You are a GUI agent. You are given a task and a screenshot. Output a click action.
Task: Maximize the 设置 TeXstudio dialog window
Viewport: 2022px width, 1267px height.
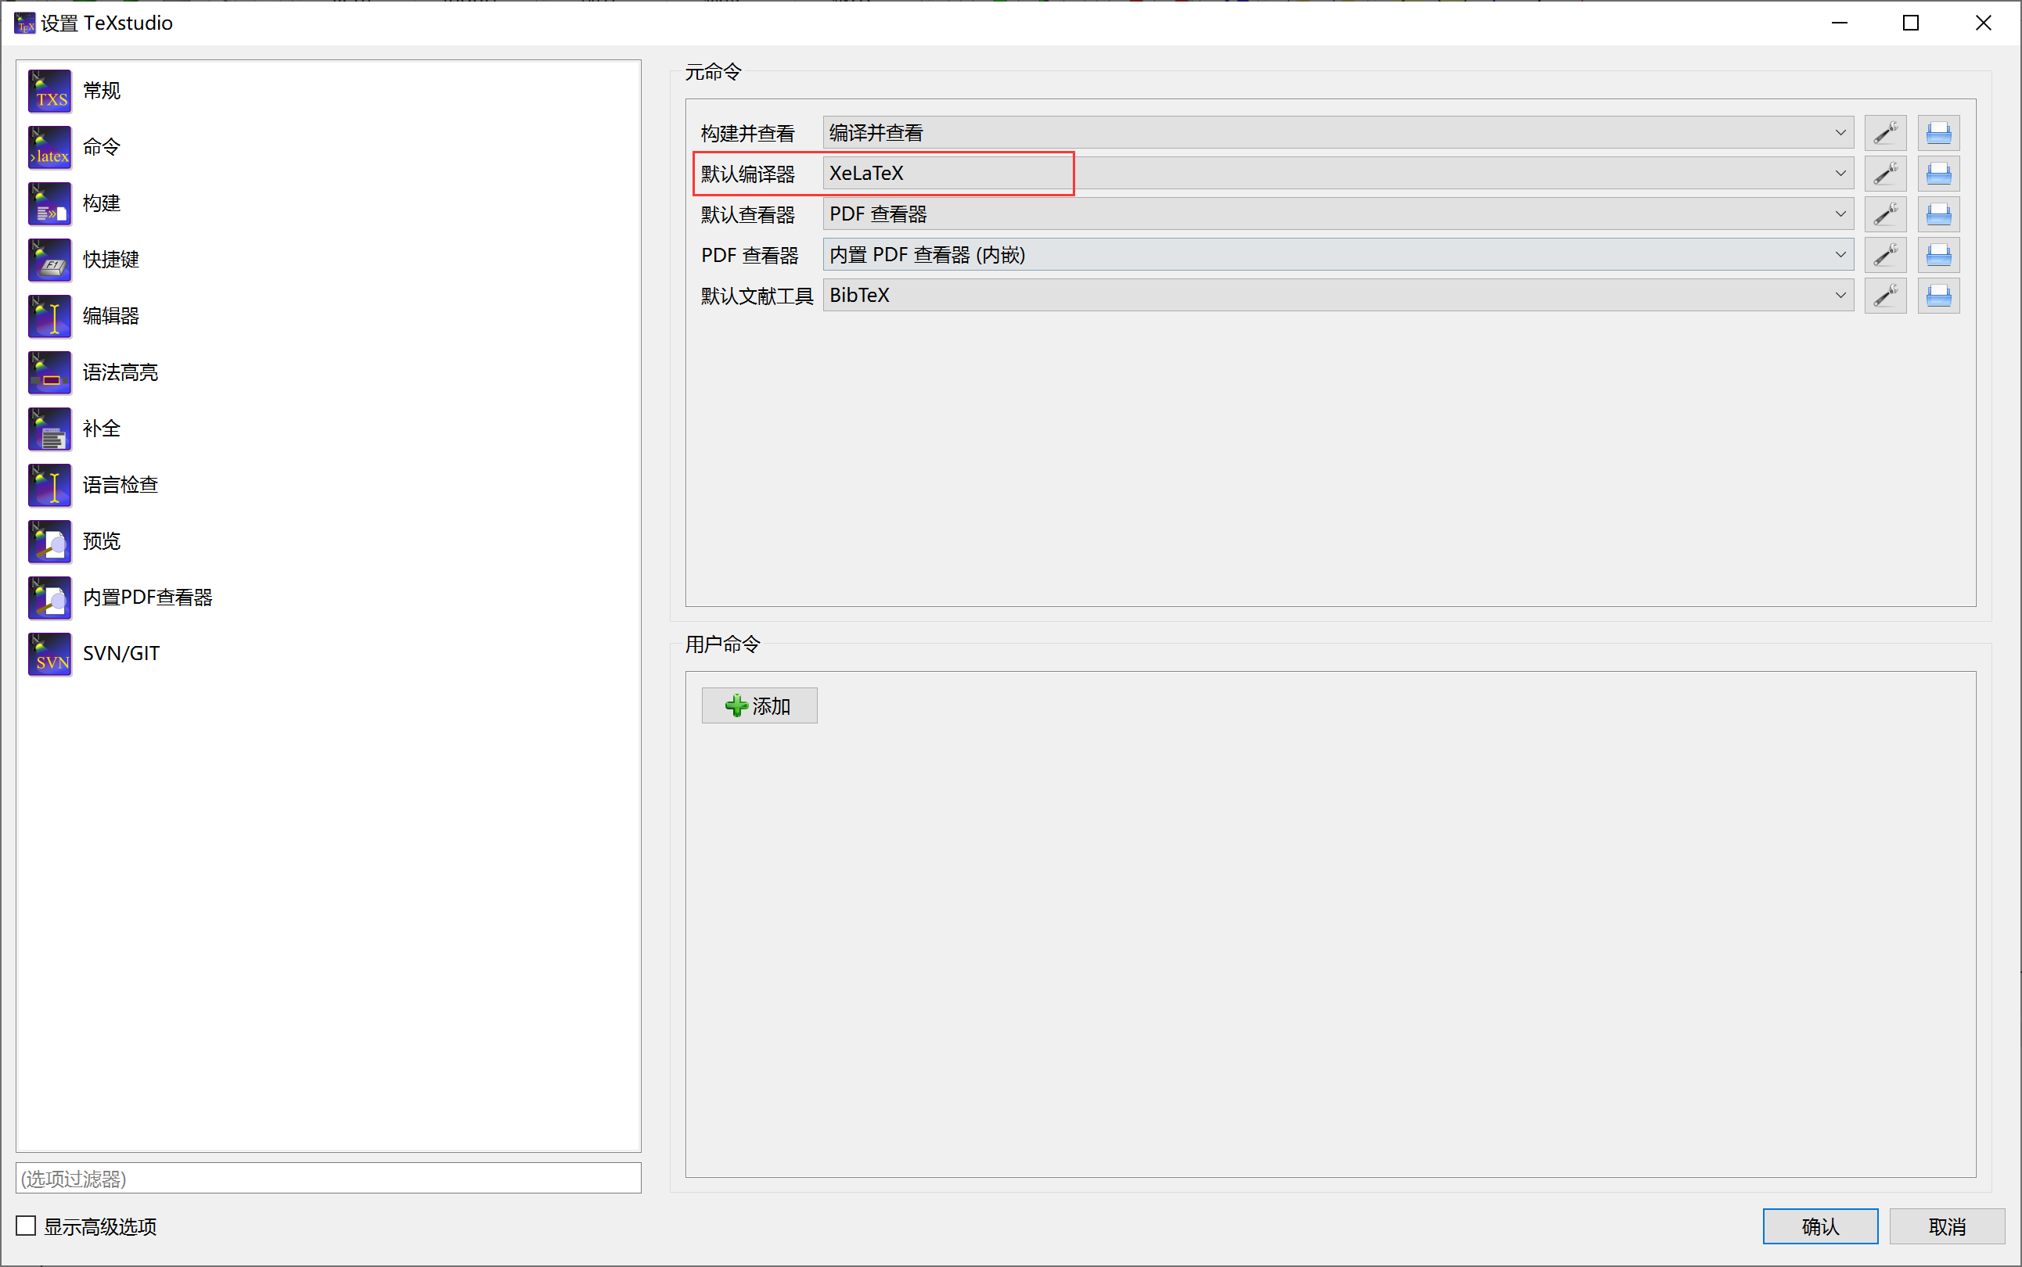(x=1911, y=23)
